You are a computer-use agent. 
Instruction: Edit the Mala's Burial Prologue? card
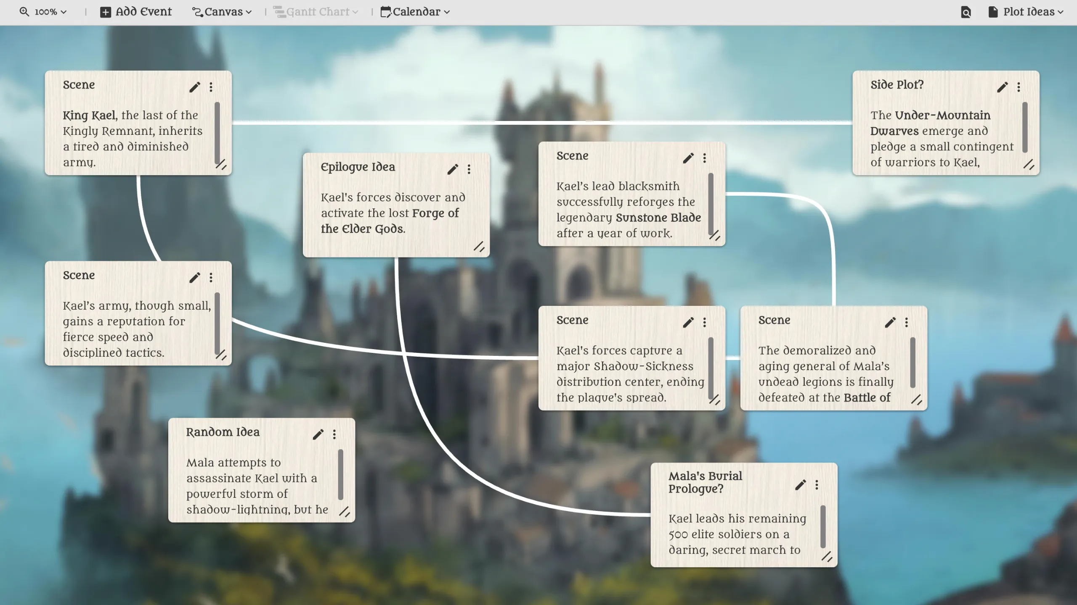pyautogui.click(x=801, y=485)
